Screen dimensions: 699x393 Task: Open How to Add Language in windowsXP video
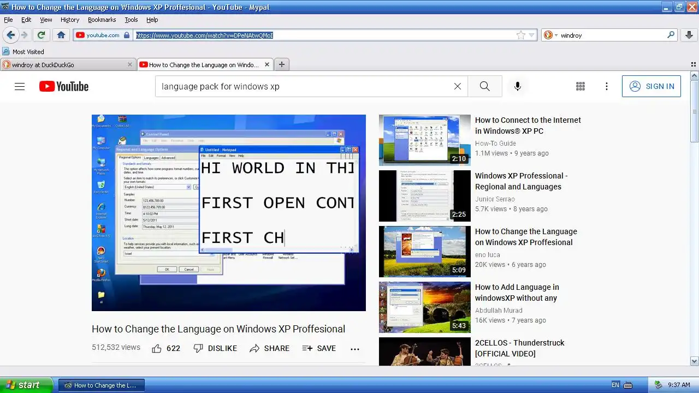point(517,293)
